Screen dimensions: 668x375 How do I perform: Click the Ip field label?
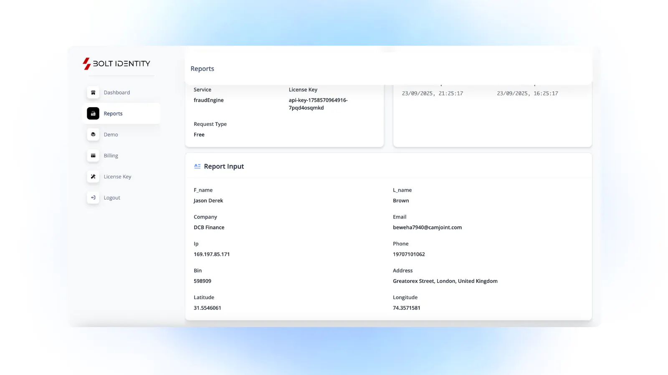point(196,244)
